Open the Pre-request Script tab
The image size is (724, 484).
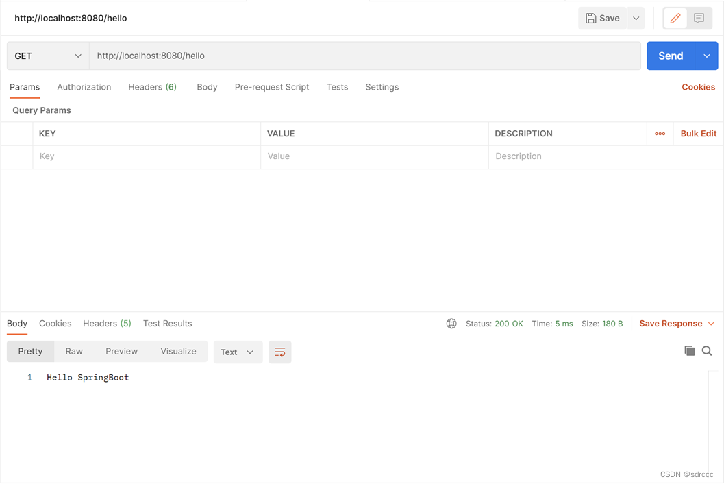(272, 87)
